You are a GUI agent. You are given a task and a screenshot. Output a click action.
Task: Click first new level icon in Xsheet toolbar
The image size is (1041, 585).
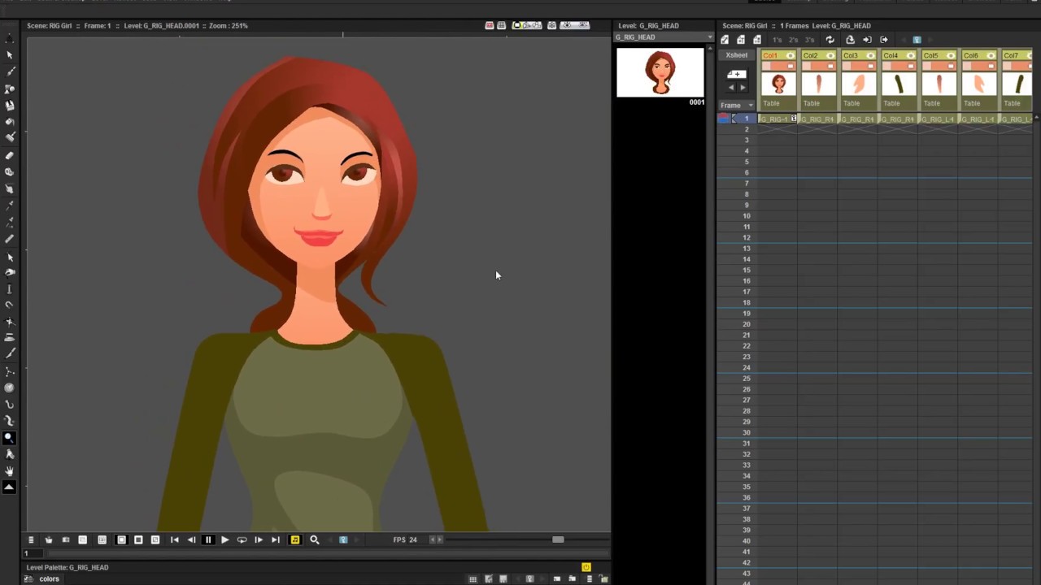click(x=725, y=40)
